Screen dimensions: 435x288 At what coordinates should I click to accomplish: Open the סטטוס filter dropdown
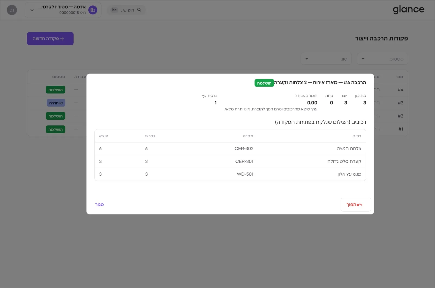point(382,59)
